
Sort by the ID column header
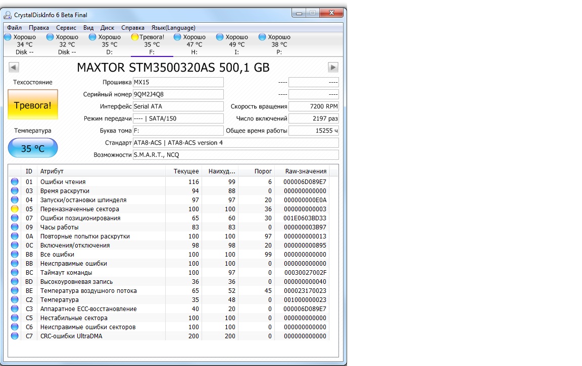point(29,171)
